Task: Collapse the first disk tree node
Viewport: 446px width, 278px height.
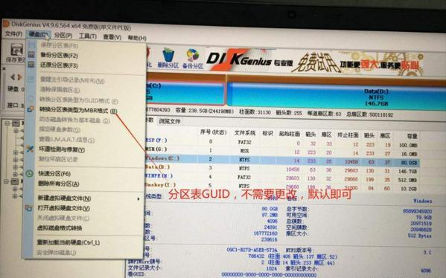Action: 7,123
